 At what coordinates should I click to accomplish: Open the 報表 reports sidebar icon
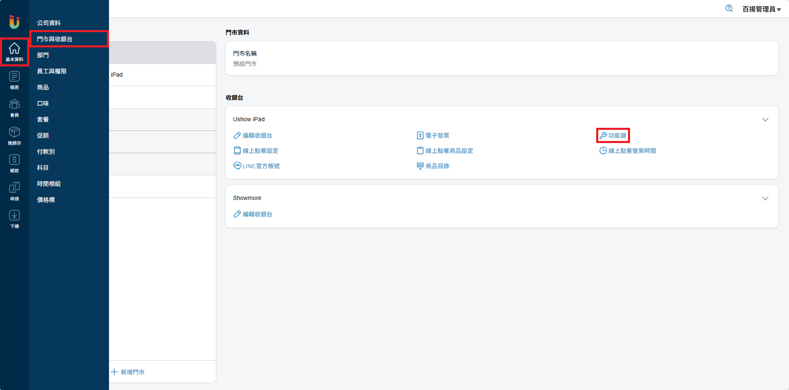(14, 80)
